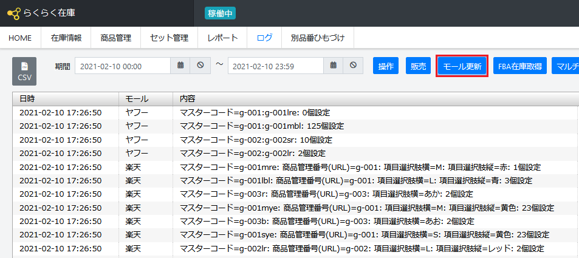Open calendar picker for the end date
Viewport: 579px width, 258px height.
pos(334,66)
